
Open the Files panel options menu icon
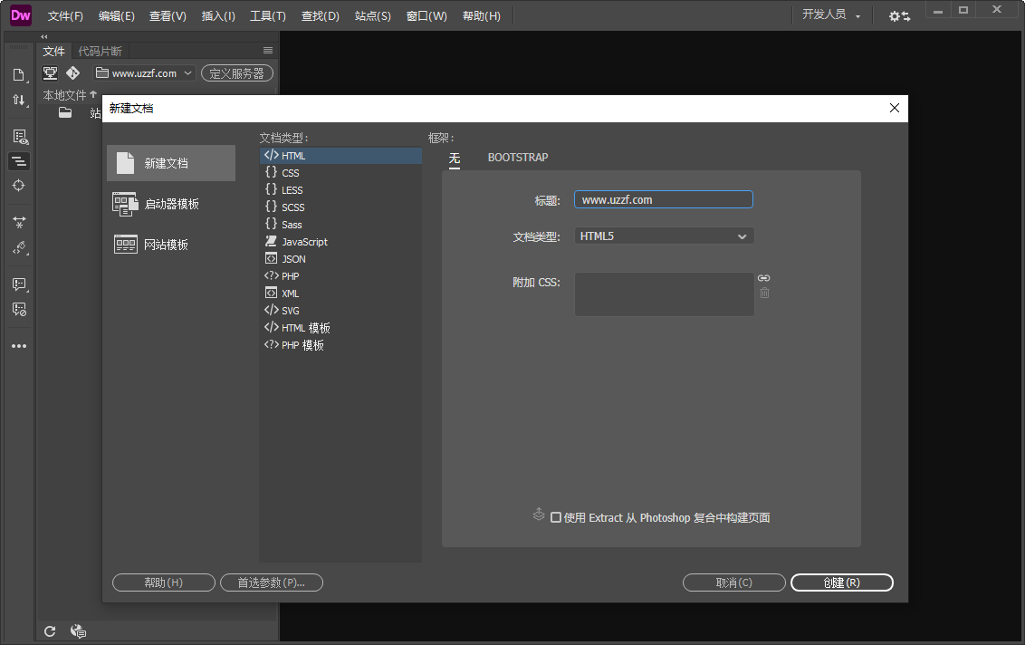coord(268,51)
